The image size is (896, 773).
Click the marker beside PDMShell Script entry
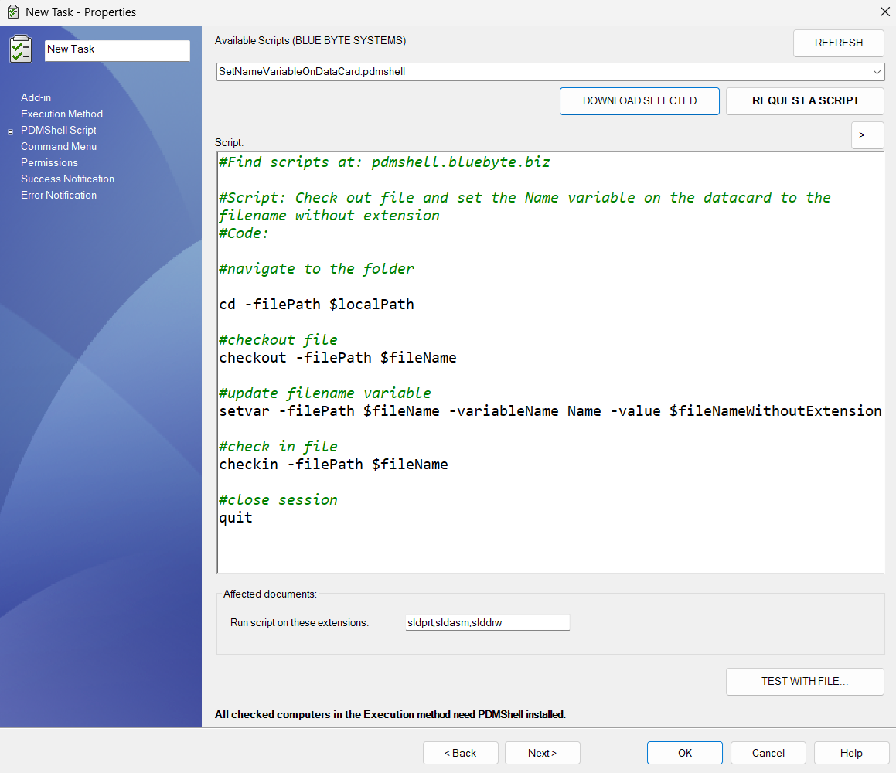click(x=9, y=130)
